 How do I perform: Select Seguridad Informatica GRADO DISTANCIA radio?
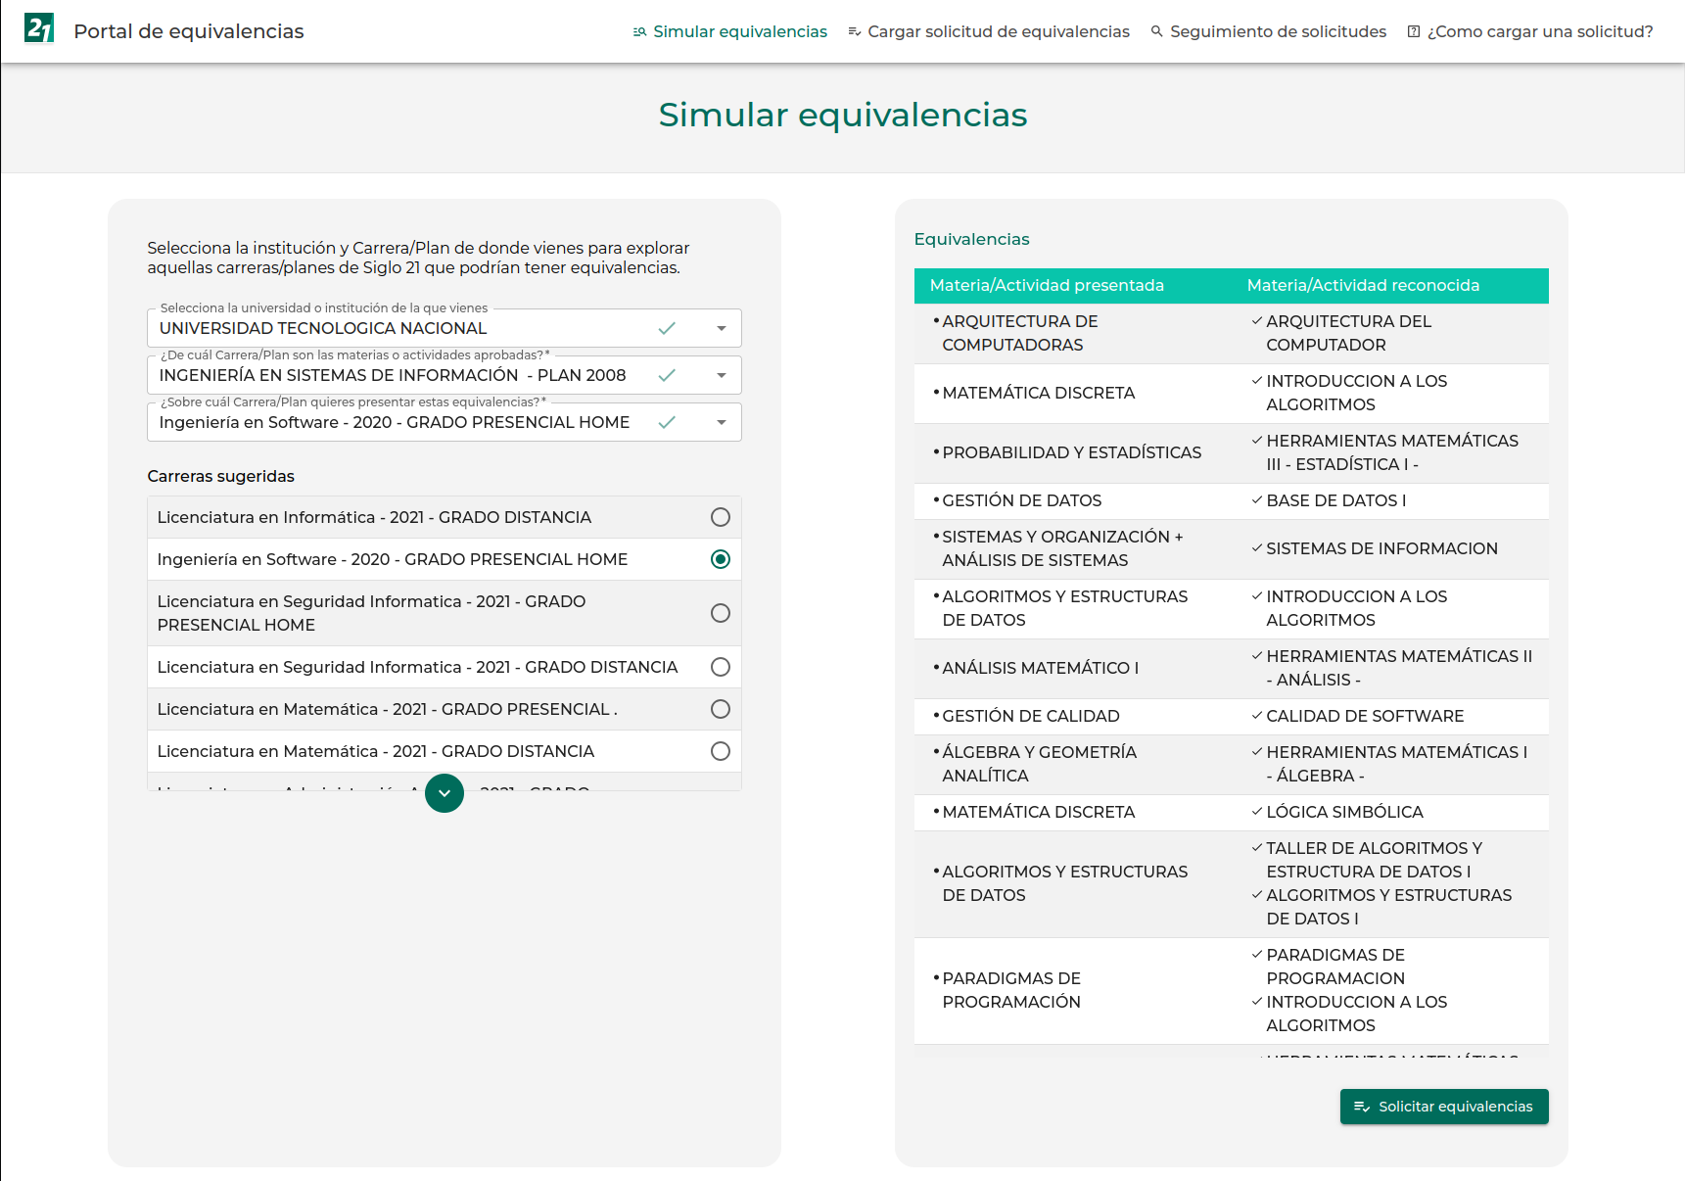(721, 667)
